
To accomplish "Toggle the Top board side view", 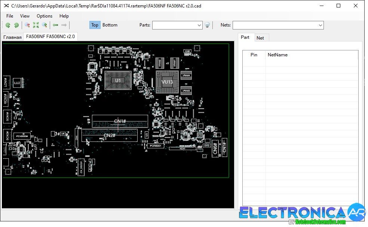I will 95,25.
